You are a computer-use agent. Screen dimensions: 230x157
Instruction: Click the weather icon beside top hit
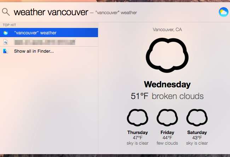pyautogui.click(x=6, y=33)
